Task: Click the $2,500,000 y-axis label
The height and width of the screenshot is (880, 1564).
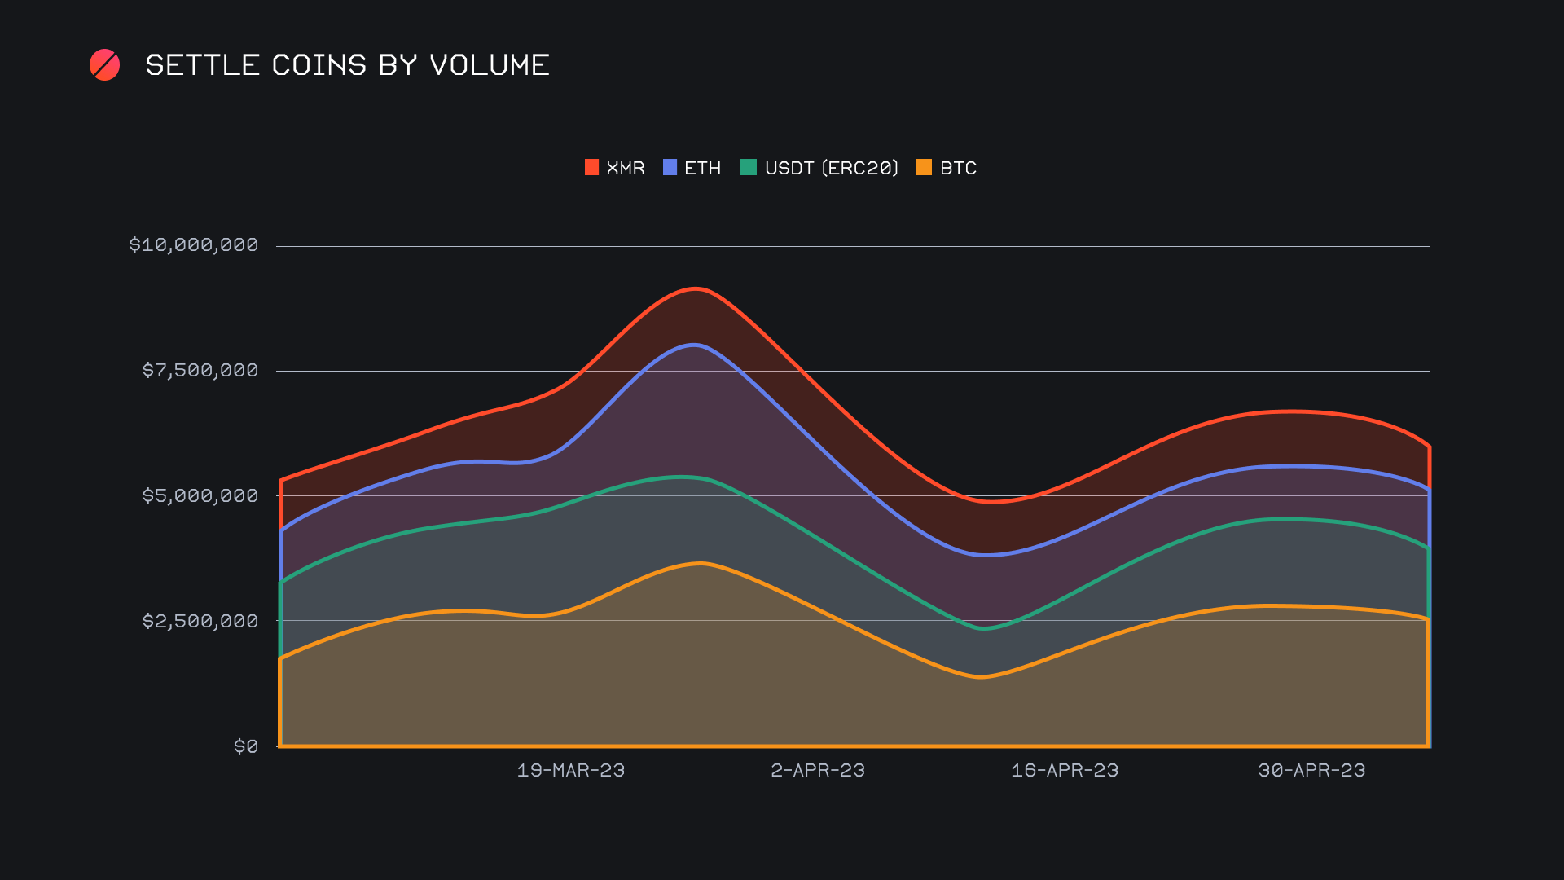Action: (x=200, y=622)
